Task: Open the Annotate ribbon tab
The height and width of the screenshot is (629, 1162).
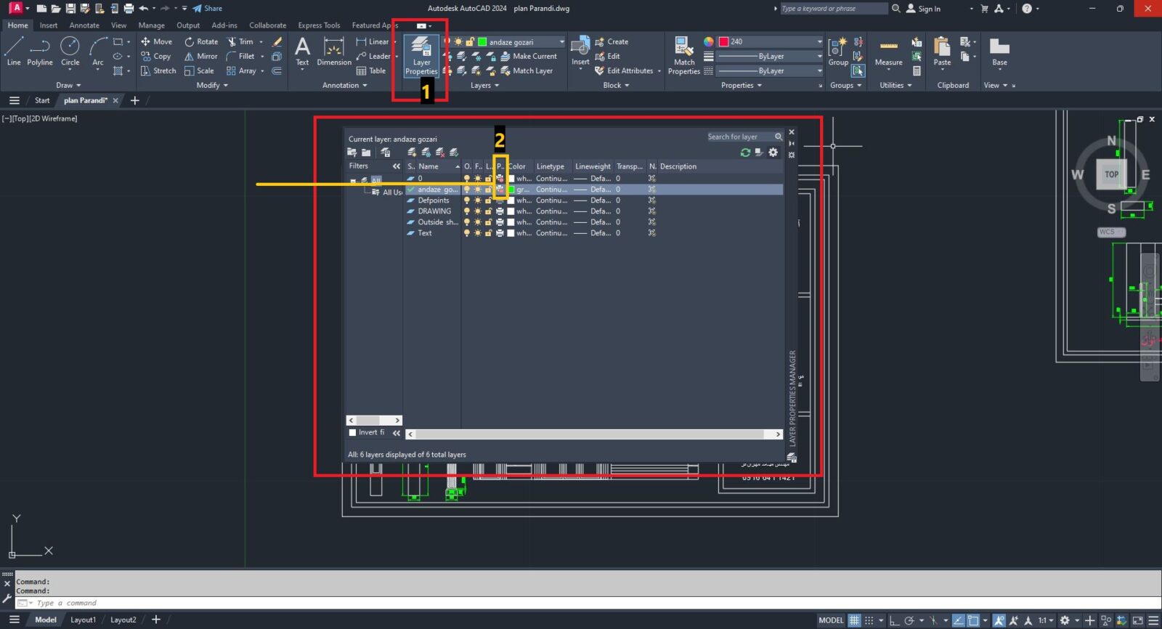Action: tap(84, 25)
